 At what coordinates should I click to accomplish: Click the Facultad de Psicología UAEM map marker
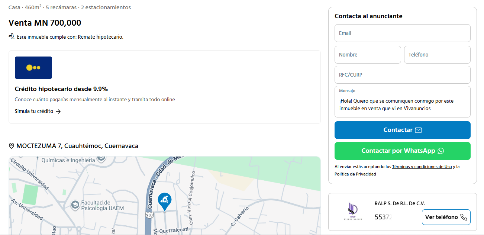[x=75, y=205]
